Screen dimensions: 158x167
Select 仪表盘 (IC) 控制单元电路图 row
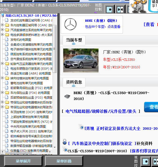coord(29,151)
